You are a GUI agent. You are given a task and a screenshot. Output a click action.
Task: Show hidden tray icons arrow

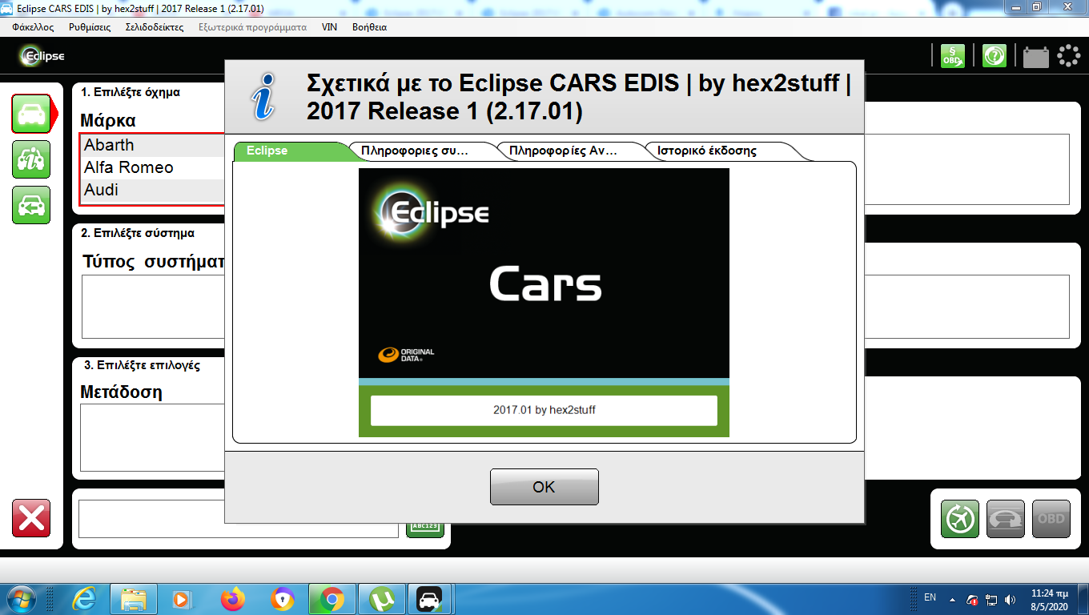pos(952,598)
